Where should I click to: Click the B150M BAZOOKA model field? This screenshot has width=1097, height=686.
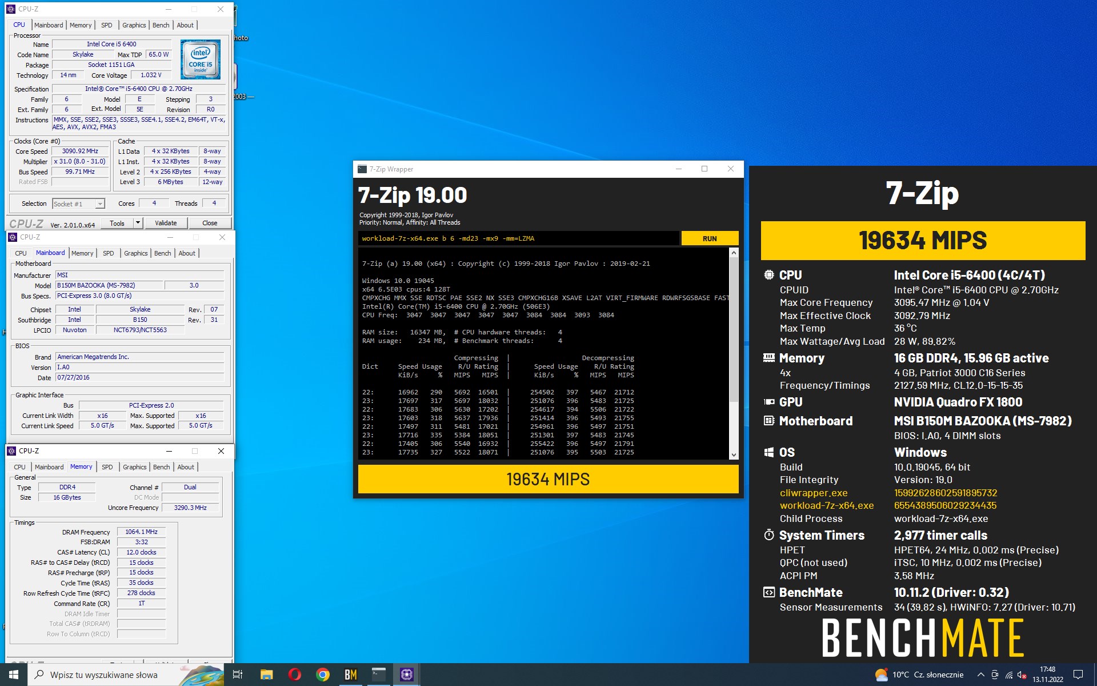pyautogui.click(x=109, y=285)
